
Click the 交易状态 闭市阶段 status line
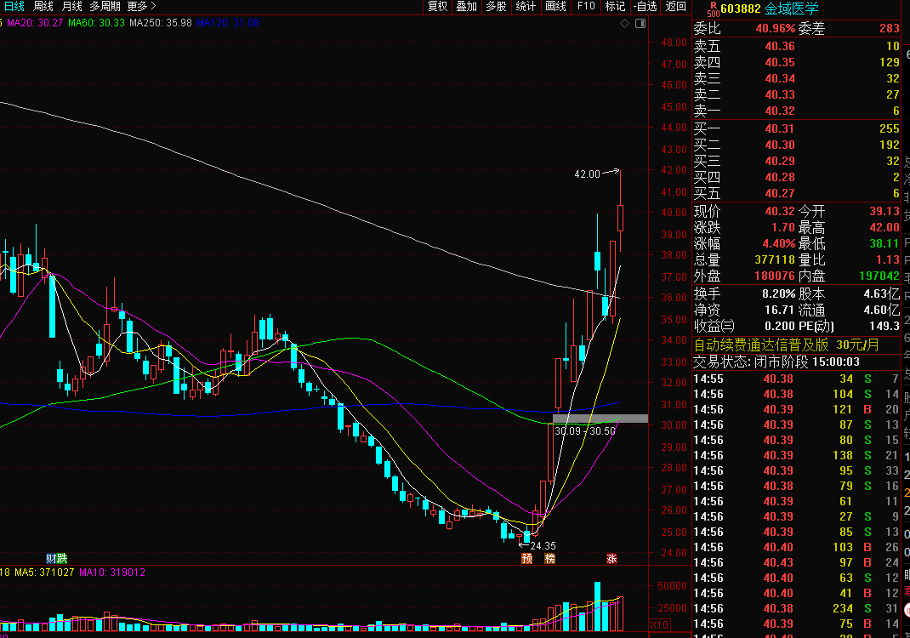tap(776, 362)
